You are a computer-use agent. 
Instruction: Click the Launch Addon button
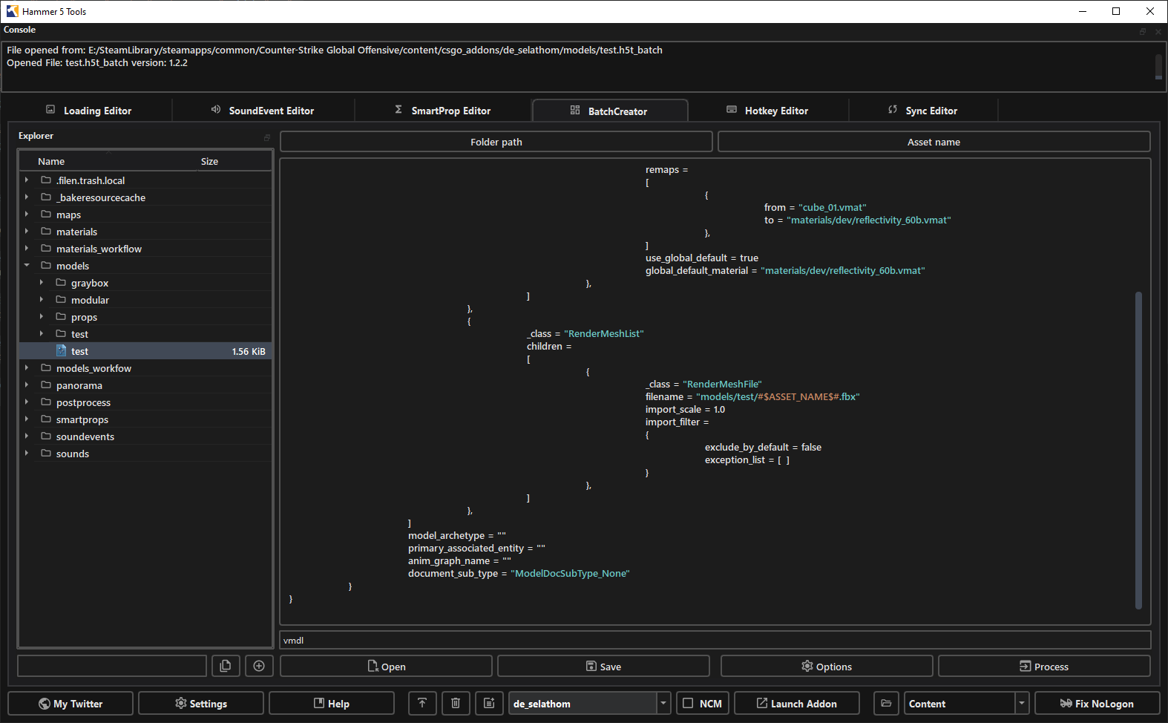tap(797, 703)
